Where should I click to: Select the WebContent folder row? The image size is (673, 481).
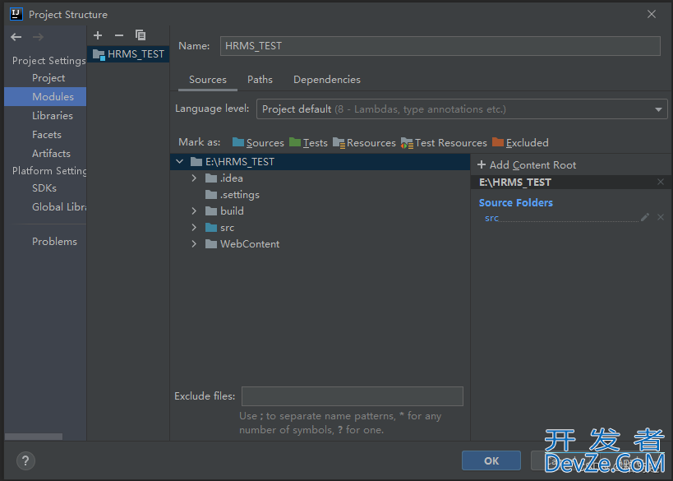pos(320,244)
